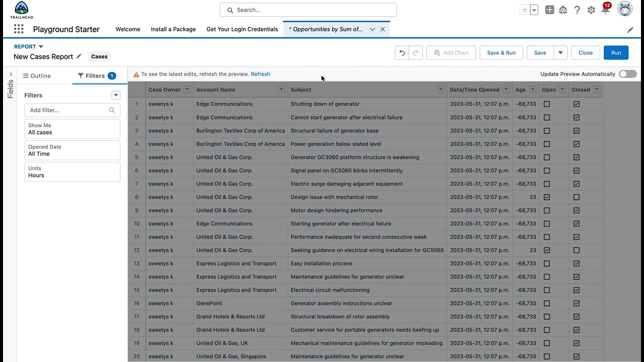644x362 pixels.
Task: Click the Undo arrow button
Action: coord(402,53)
